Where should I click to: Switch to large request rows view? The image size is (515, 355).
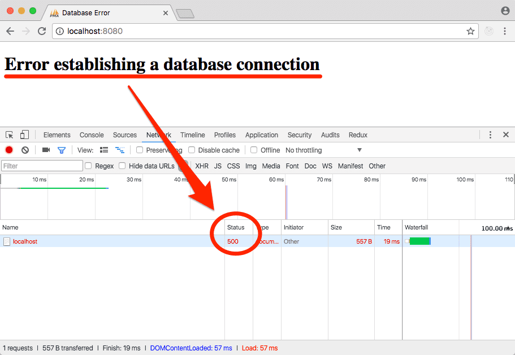click(104, 150)
